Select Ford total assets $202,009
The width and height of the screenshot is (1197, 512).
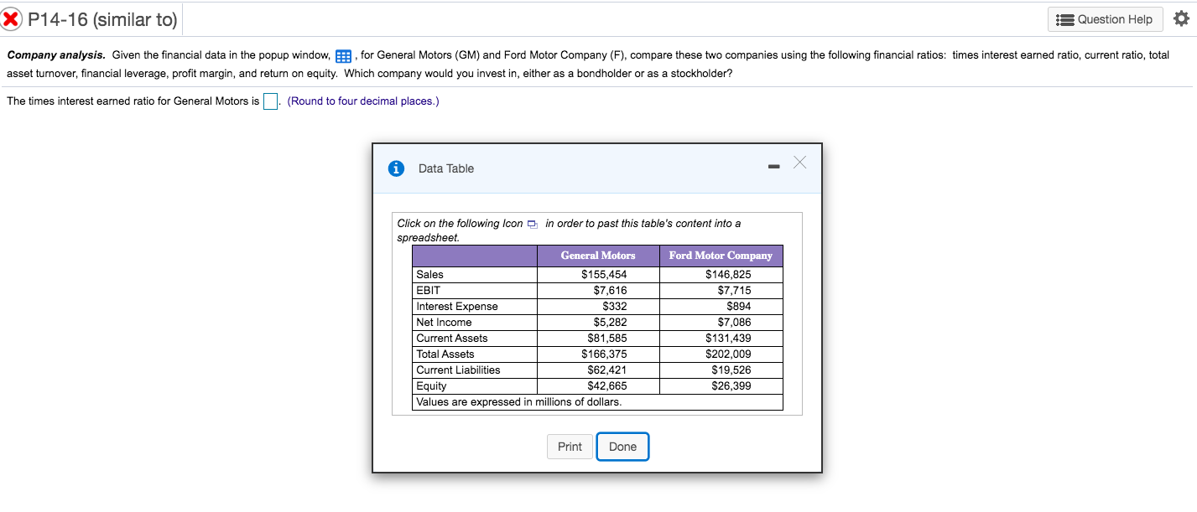click(x=728, y=354)
